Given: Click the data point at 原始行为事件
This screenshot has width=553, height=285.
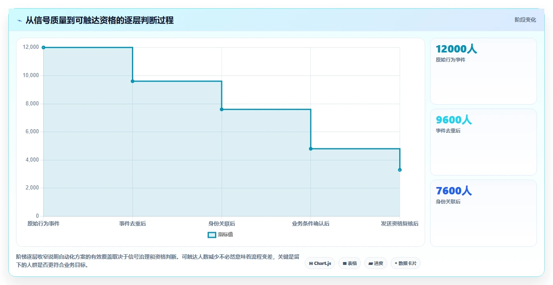Looking at the screenshot, I should point(43,48).
